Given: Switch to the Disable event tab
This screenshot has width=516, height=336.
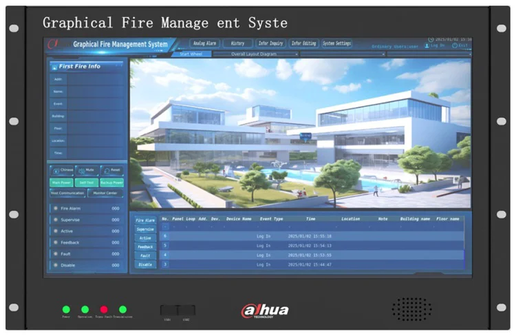Looking at the screenshot, I should [x=145, y=265].
